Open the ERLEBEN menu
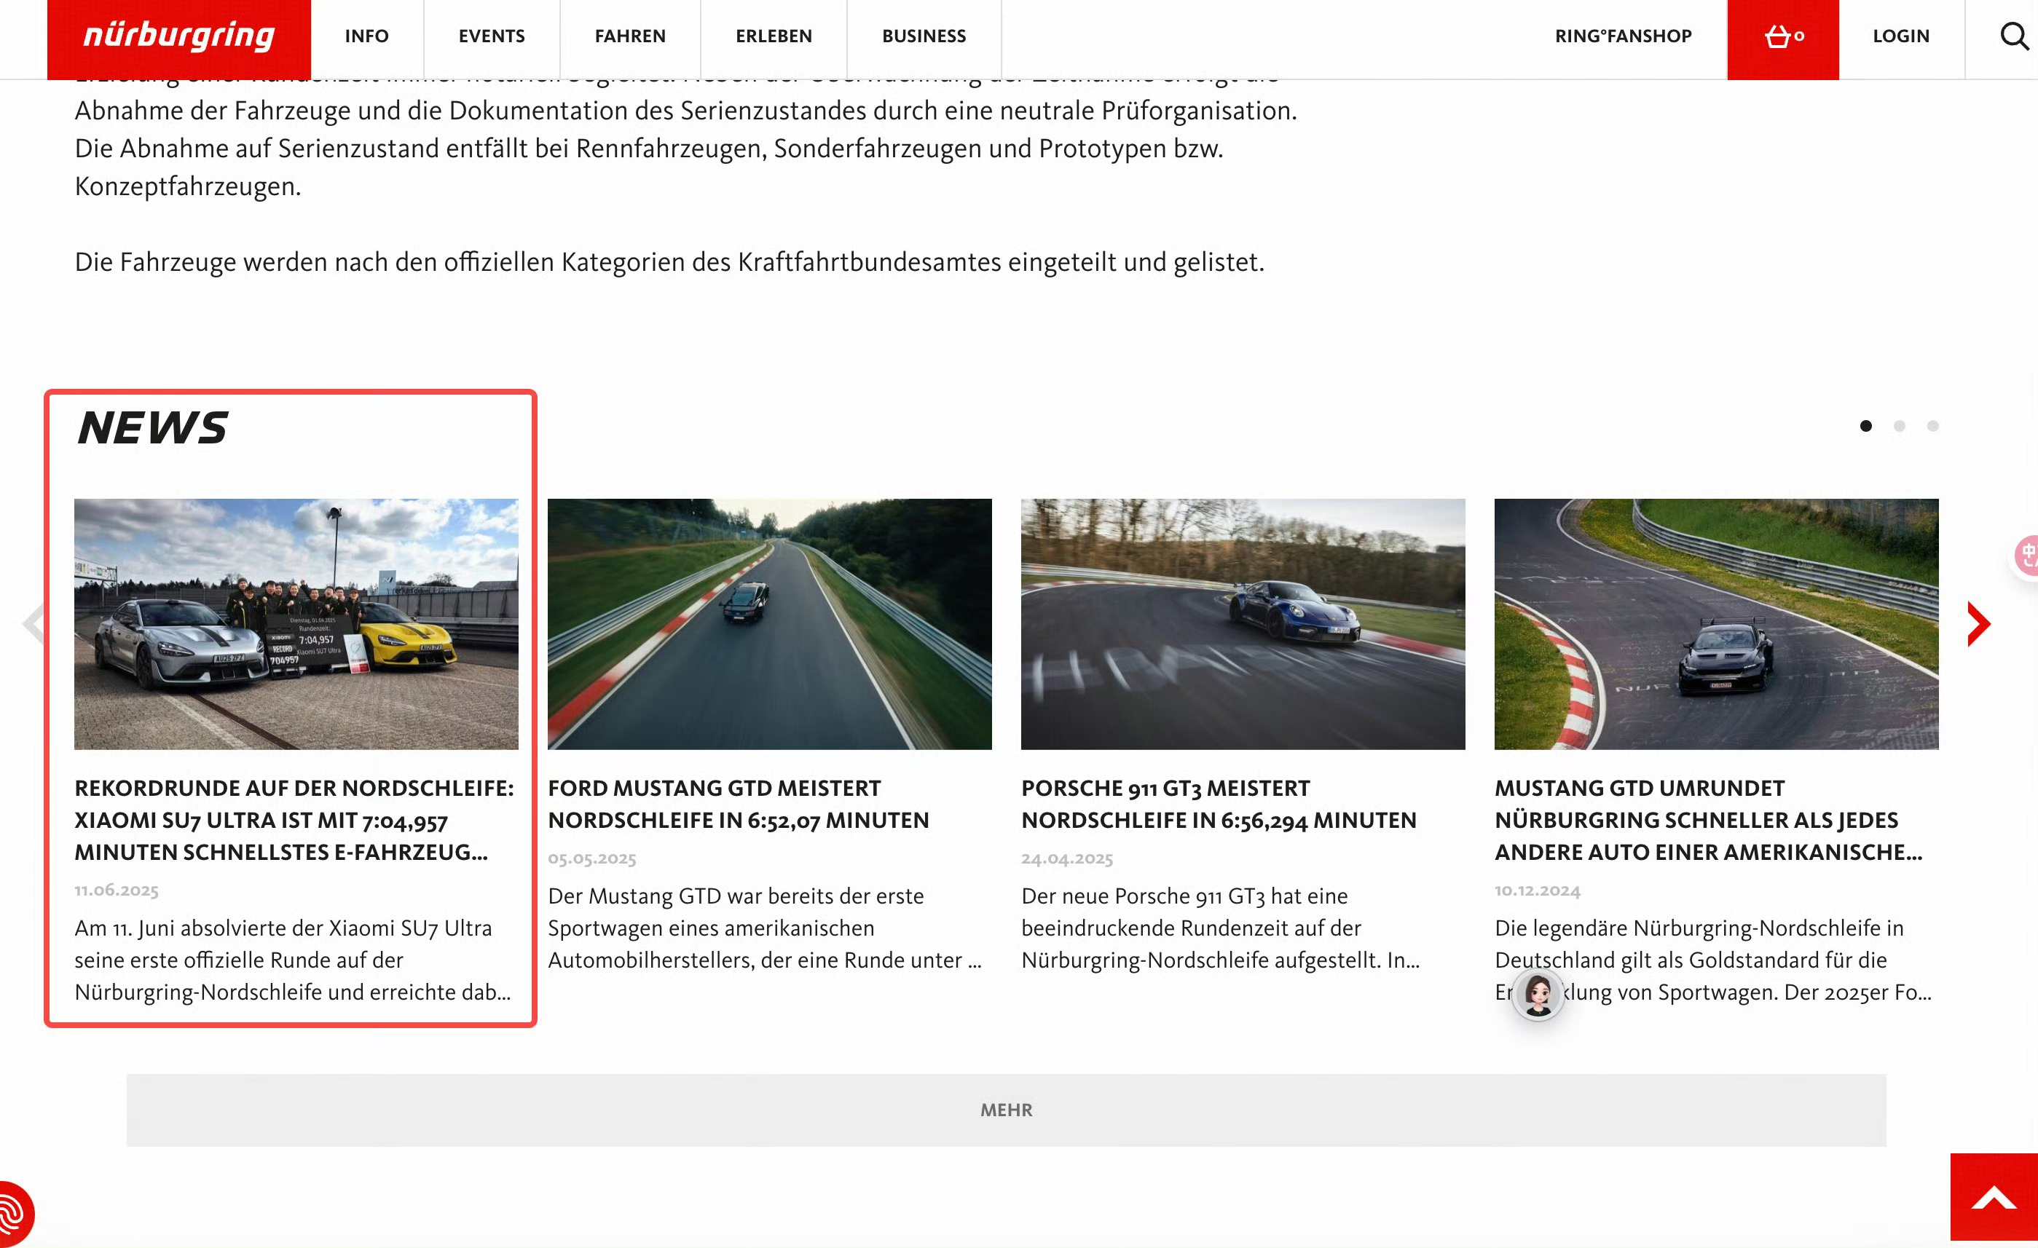Viewport: 2038px width, 1248px height. [x=774, y=36]
